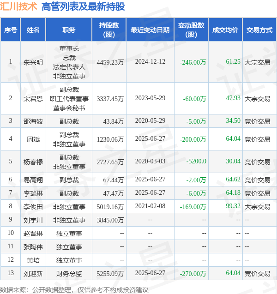Click 法定代表人 in 朱兴明's positions
This screenshot has height=294, width=277.
coord(69,67)
